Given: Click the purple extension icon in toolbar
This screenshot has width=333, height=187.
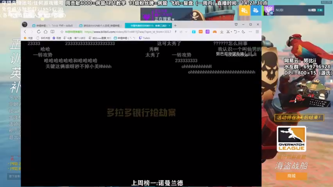Looking at the screenshot, I should pos(207,32).
